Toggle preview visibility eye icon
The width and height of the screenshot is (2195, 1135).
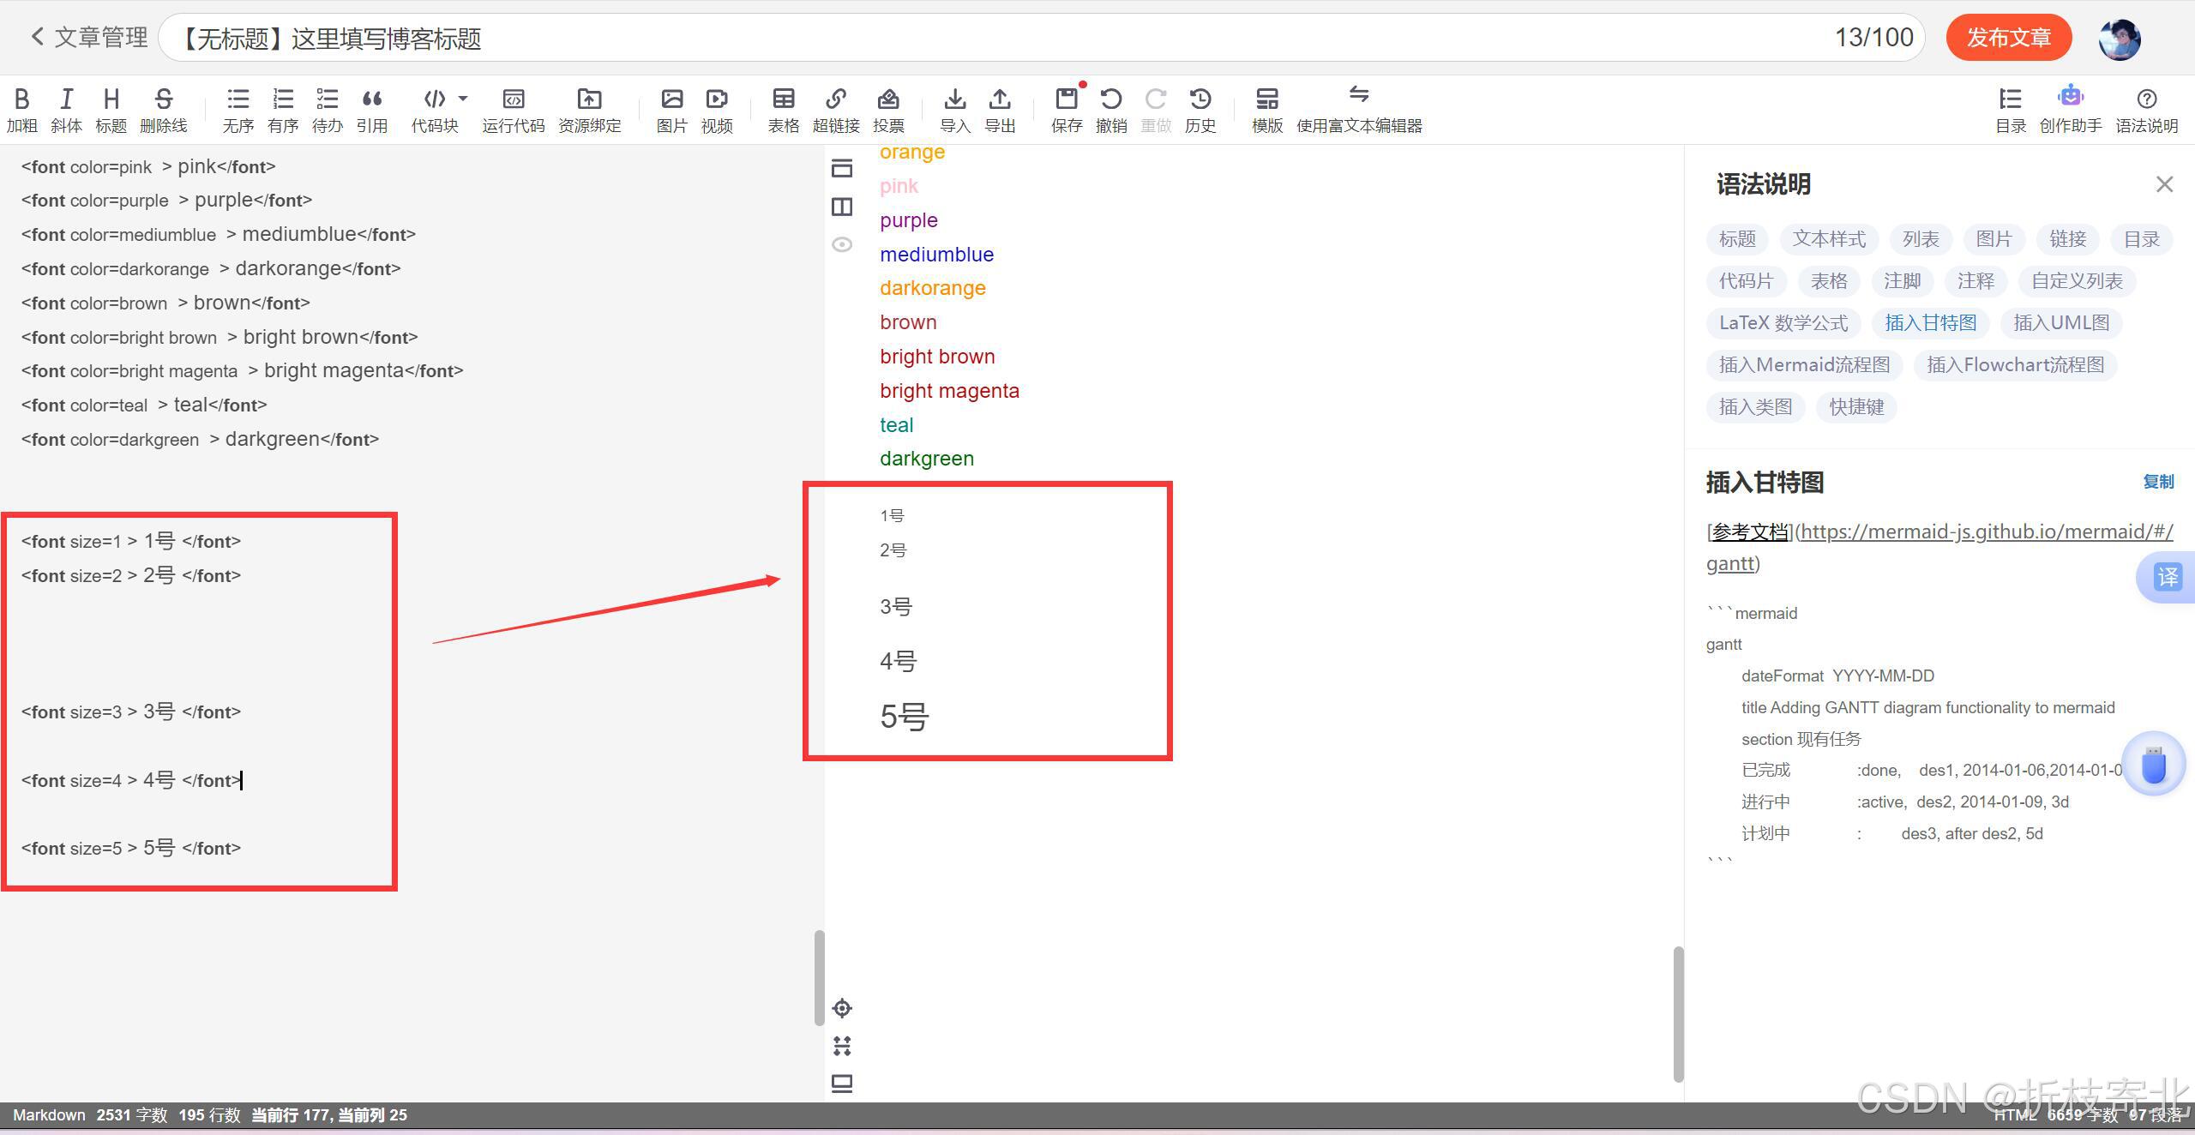click(x=842, y=244)
